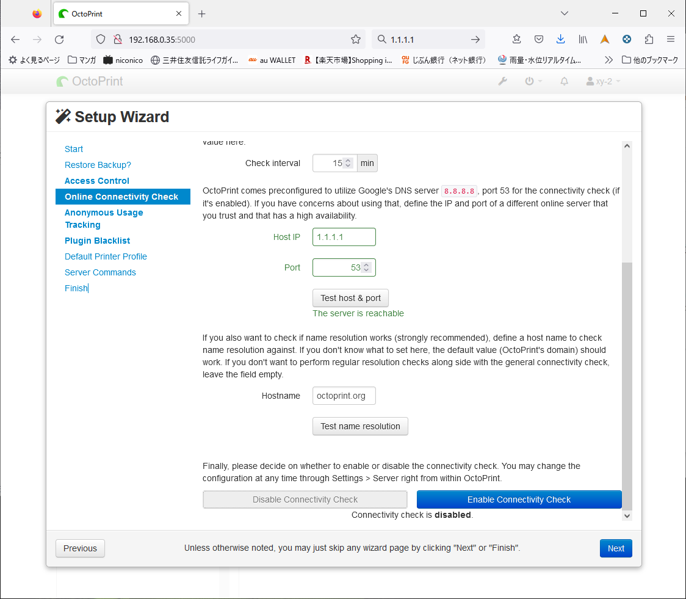
Task: Open the Pocket save icon
Action: (x=538, y=39)
